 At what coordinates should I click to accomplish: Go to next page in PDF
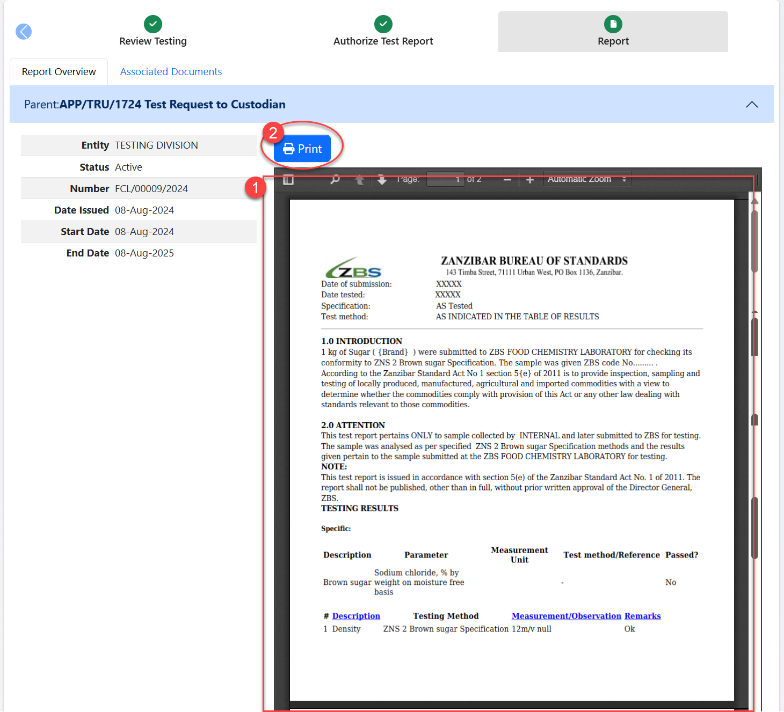click(382, 180)
